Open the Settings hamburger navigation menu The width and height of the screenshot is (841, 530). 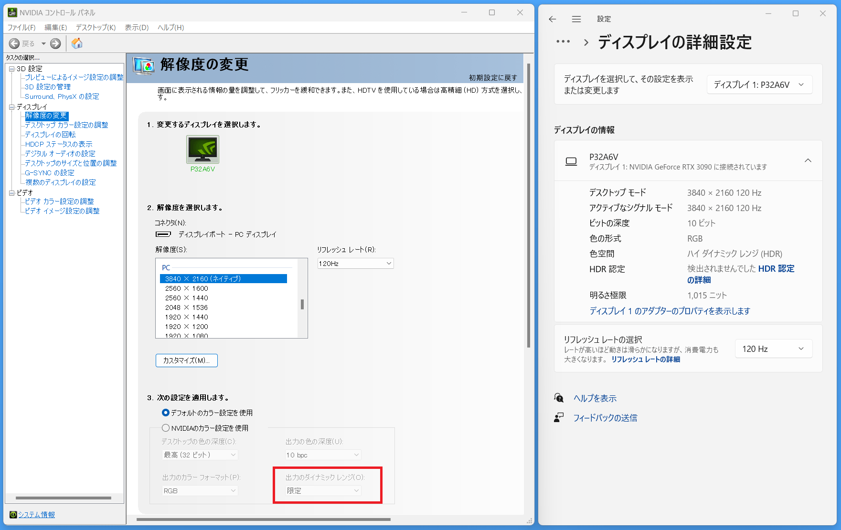(x=576, y=19)
